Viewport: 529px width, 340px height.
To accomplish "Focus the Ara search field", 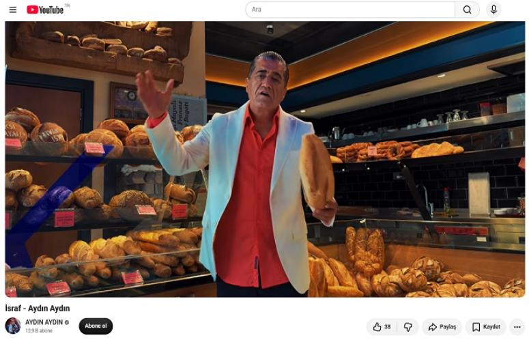I will [x=350, y=10].
